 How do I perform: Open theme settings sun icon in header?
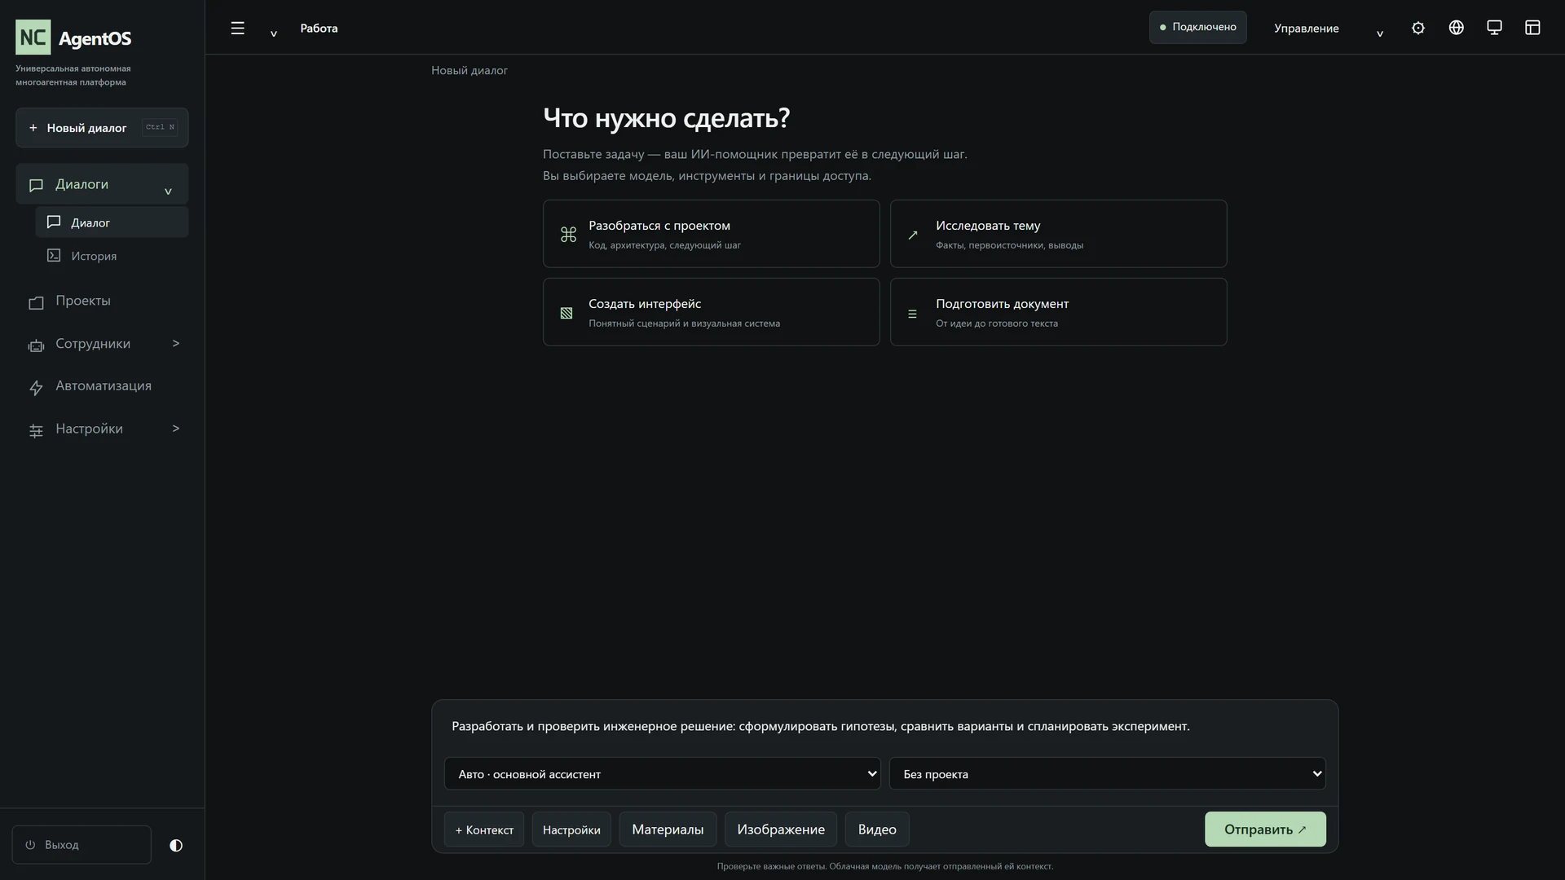pos(1418,28)
